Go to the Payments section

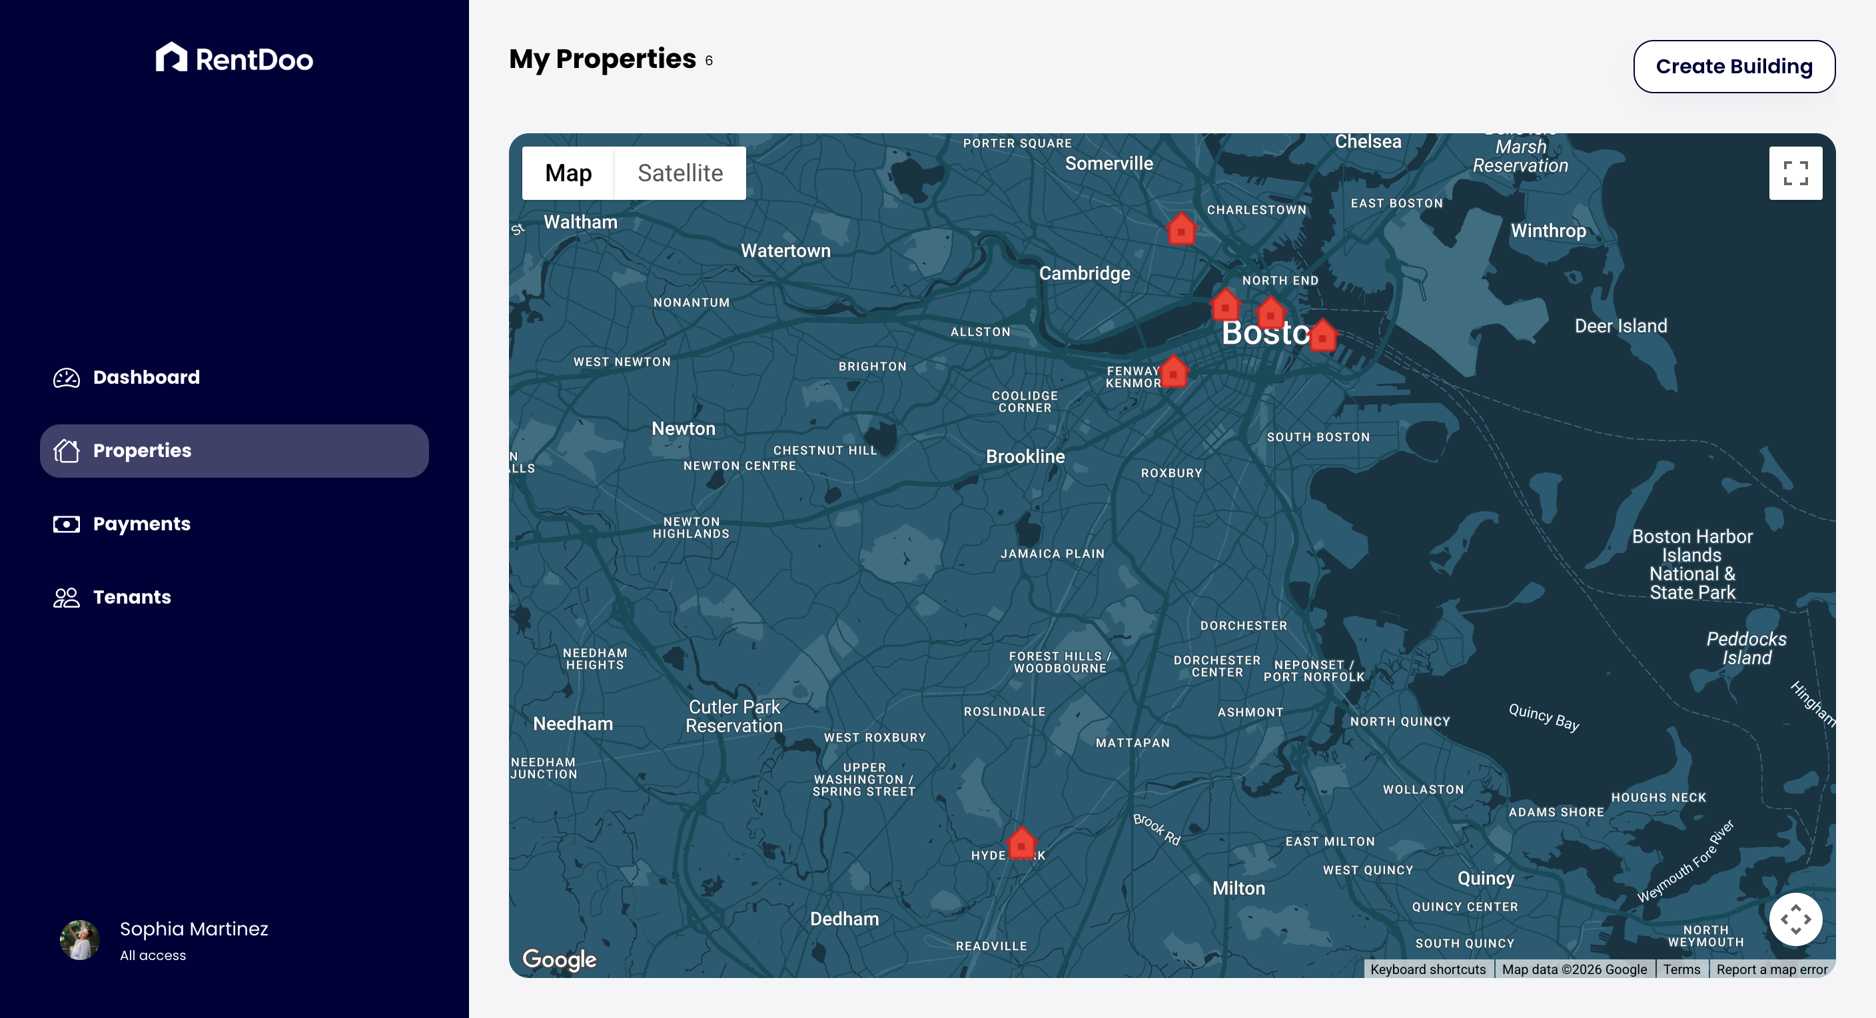(234, 524)
